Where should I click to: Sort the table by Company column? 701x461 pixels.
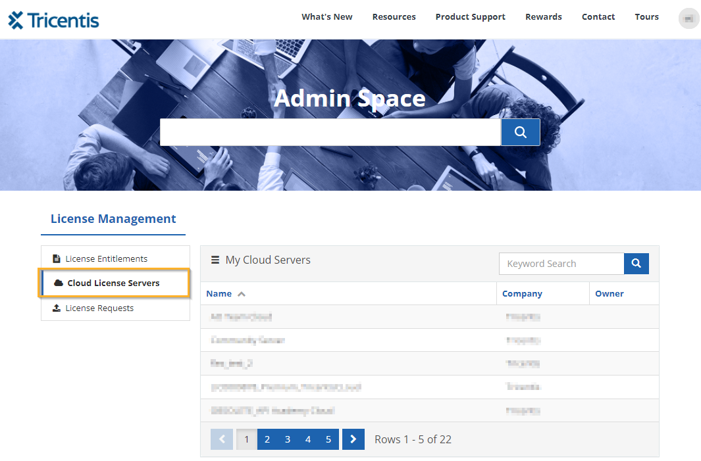[x=522, y=294]
